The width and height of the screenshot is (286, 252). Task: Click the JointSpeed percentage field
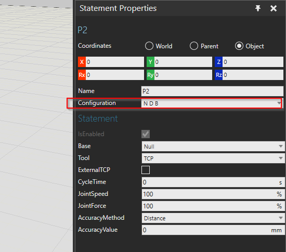[213, 194]
